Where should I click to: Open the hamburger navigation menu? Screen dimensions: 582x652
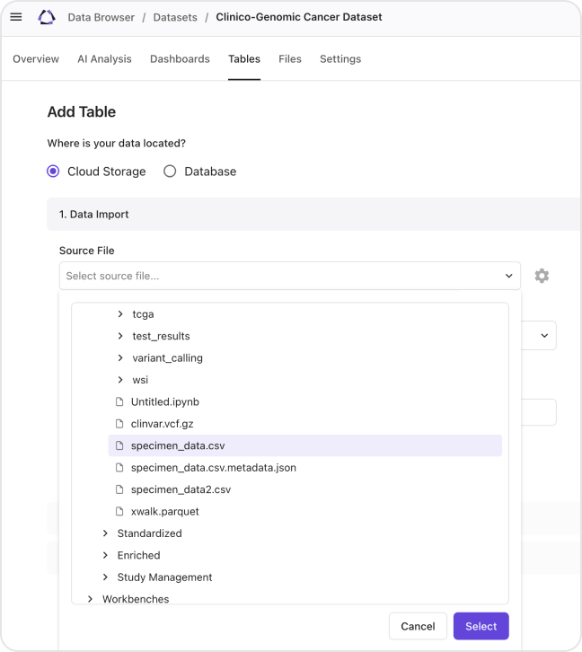click(x=16, y=17)
